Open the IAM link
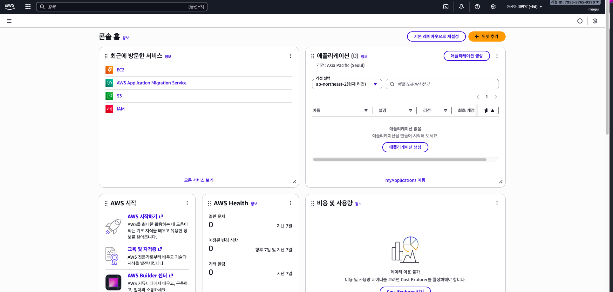Screen dimensions: 613x292 pos(120,109)
